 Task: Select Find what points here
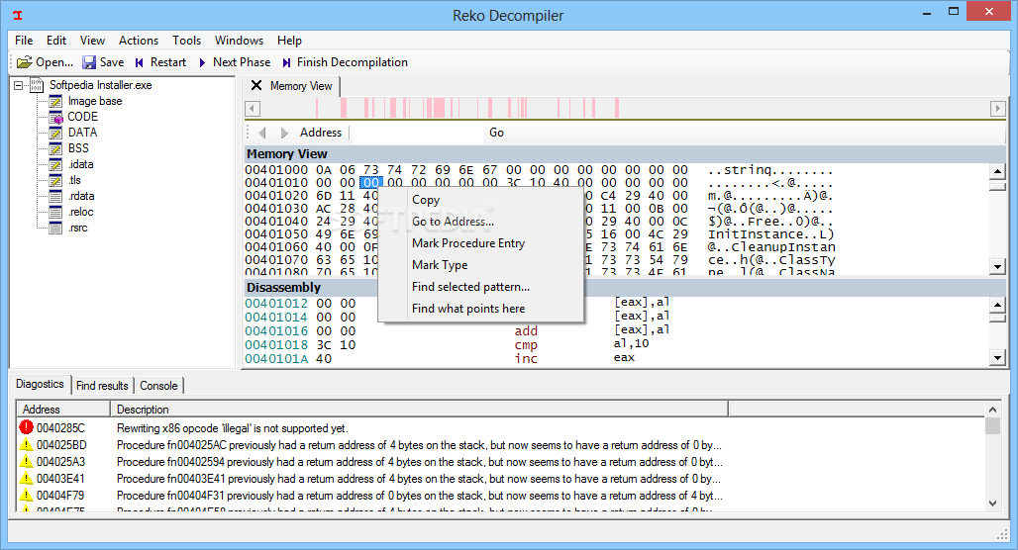pyautogui.click(x=468, y=309)
